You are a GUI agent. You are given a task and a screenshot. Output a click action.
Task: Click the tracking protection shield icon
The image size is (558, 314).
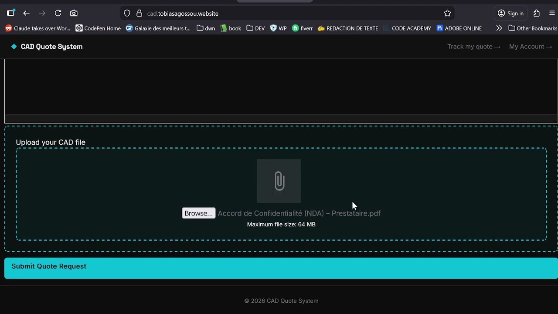pyautogui.click(x=127, y=14)
